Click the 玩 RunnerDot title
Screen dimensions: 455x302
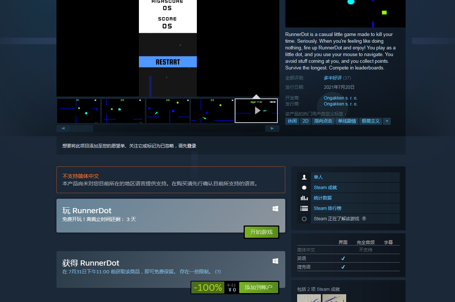(87, 211)
